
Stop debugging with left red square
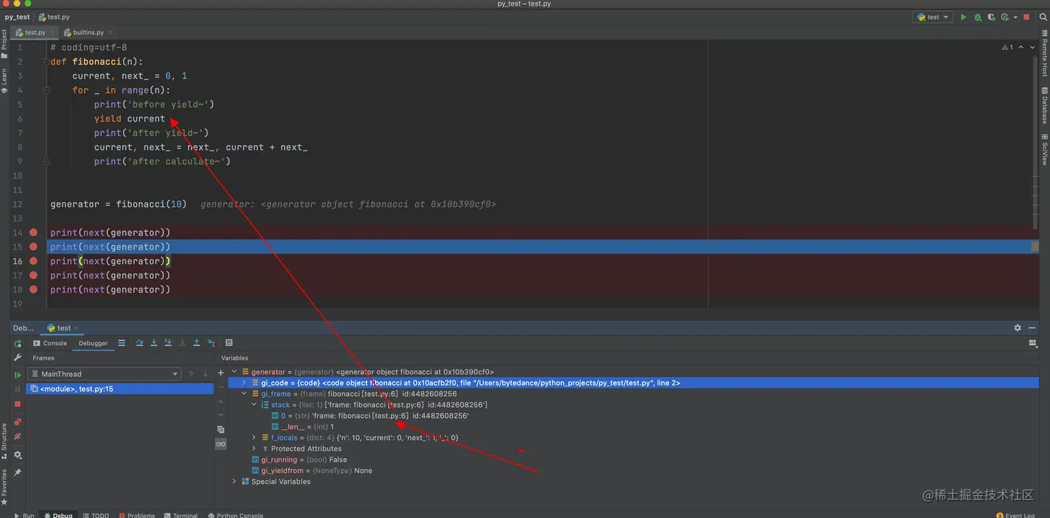(x=18, y=404)
